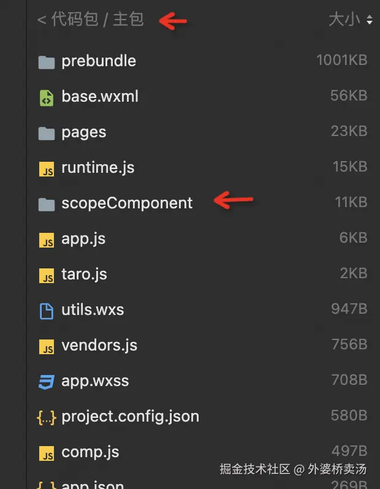The height and width of the screenshot is (489, 380).
Task: Open the prebundle folder row
Action: click(99, 61)
